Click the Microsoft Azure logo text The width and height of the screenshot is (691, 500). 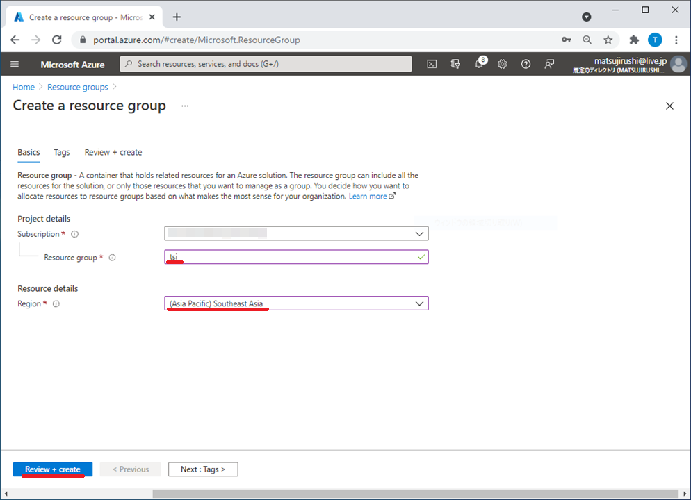73,65
